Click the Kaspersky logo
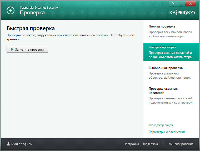 click(182, 13)
